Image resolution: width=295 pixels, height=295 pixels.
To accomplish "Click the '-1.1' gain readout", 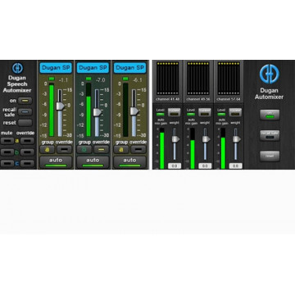I will [63, 79].
